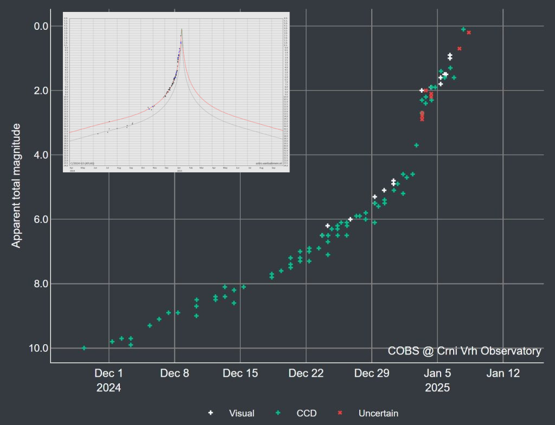Click the 'Jan 12' axis label

click(503, 374)
